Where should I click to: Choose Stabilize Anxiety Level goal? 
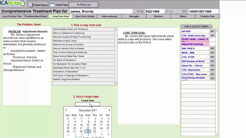pos(83,41)
